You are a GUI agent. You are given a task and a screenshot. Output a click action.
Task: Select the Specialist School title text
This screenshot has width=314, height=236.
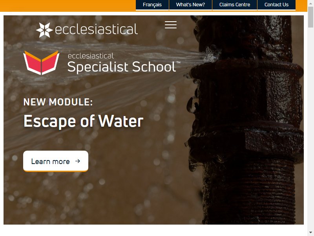pyautogui.click(x=122, y=66)
